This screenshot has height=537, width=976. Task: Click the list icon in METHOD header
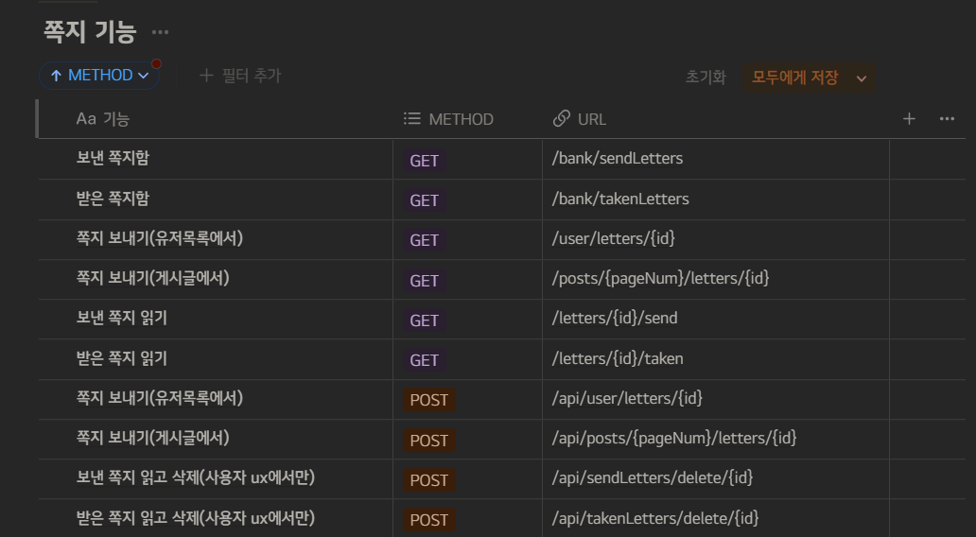click(412, 118)
